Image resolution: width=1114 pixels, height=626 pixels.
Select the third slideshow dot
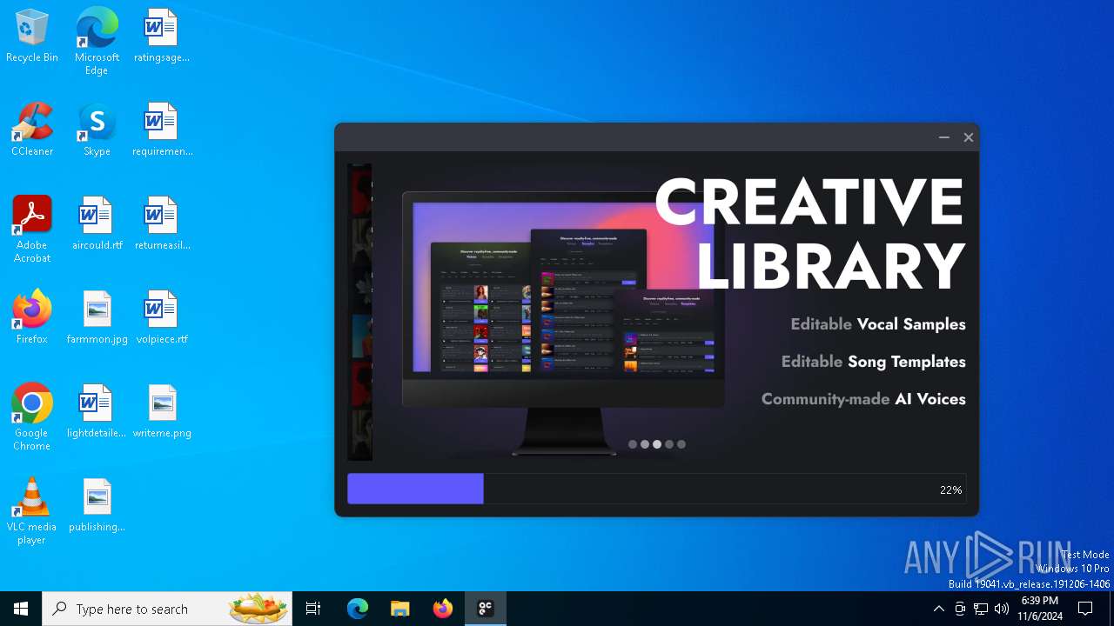[657, 444]
